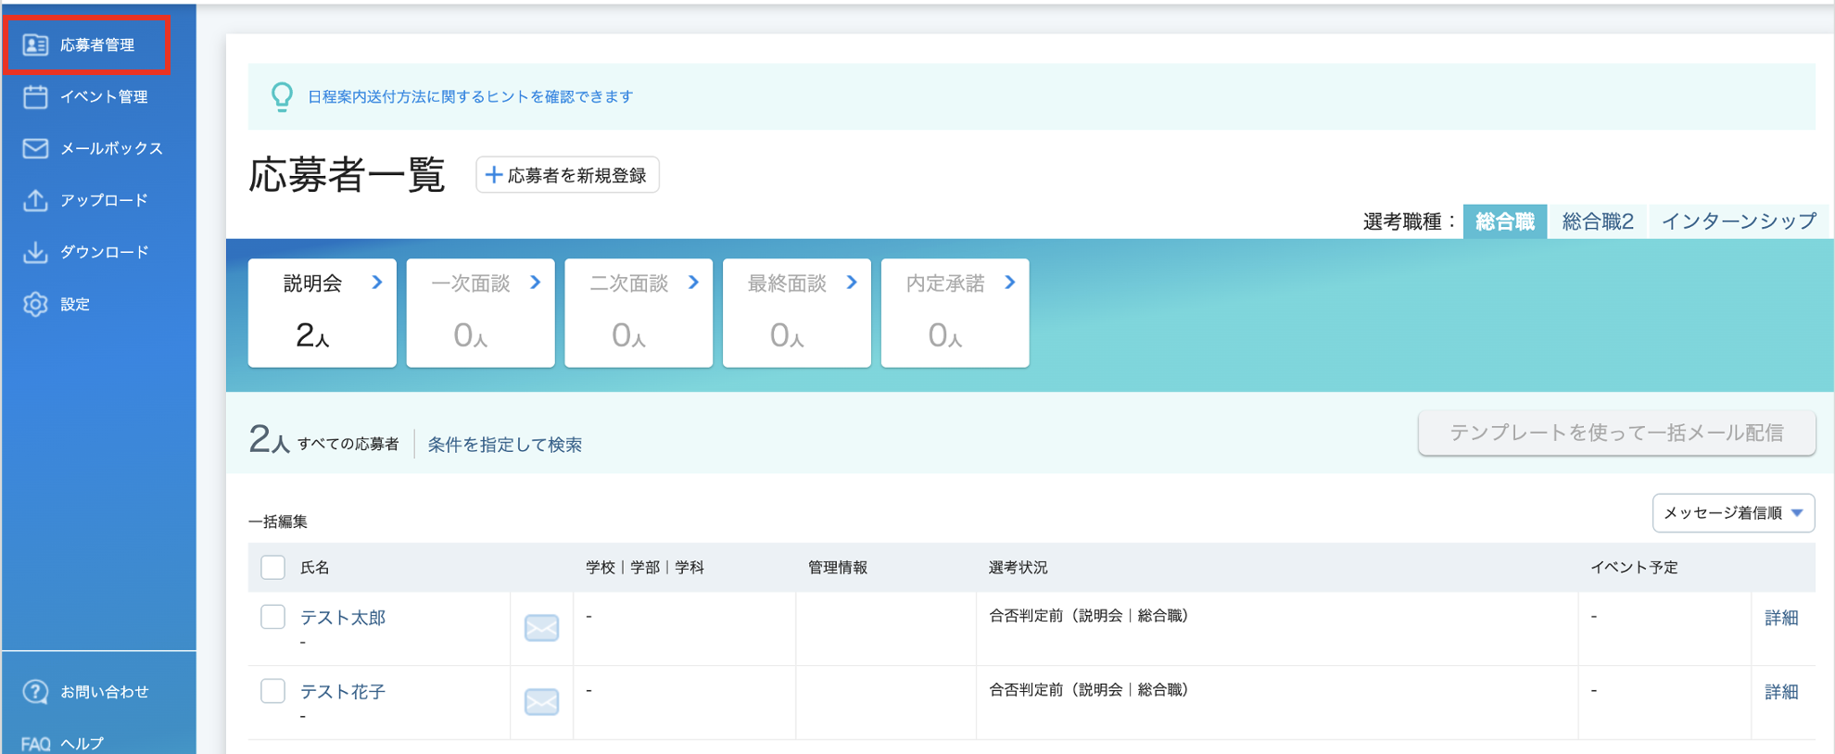Open the hint link about 日程案内送付方法

tap(470, 96)
